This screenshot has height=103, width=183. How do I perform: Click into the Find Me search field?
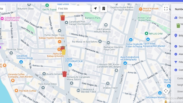pyautogui.click(x=73, y=9)
